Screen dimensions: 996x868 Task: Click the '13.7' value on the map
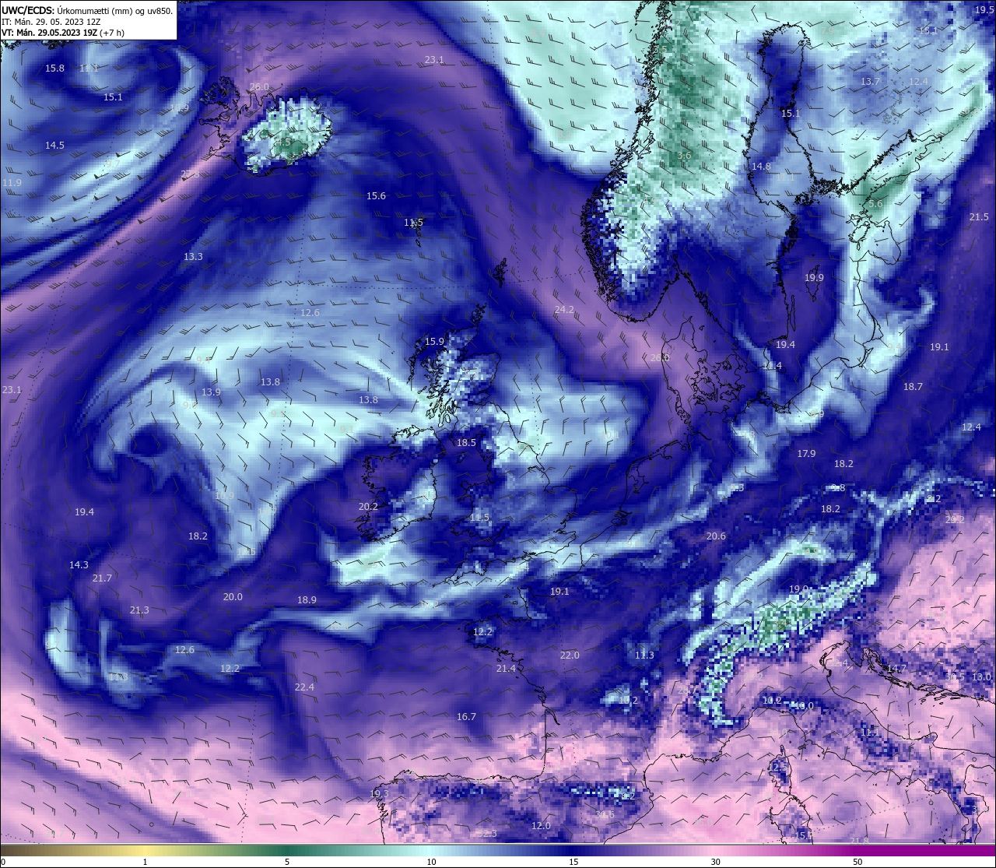[x=870, y=82]
